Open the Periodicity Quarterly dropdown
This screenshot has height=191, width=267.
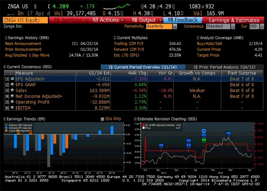161,26
